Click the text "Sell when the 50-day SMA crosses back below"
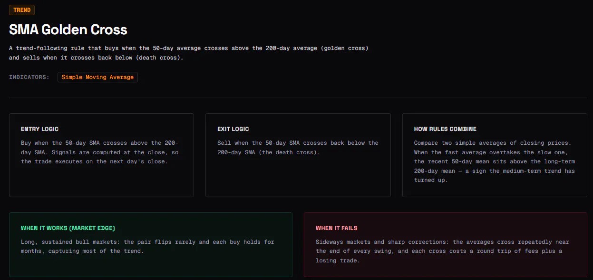The width and height of the screenshot is (593, 280). pyautogui.click(x=292, y=143)
